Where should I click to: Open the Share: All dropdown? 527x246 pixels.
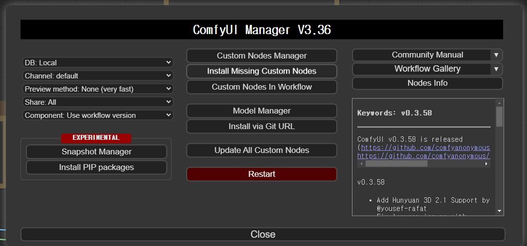coord(98,102)
